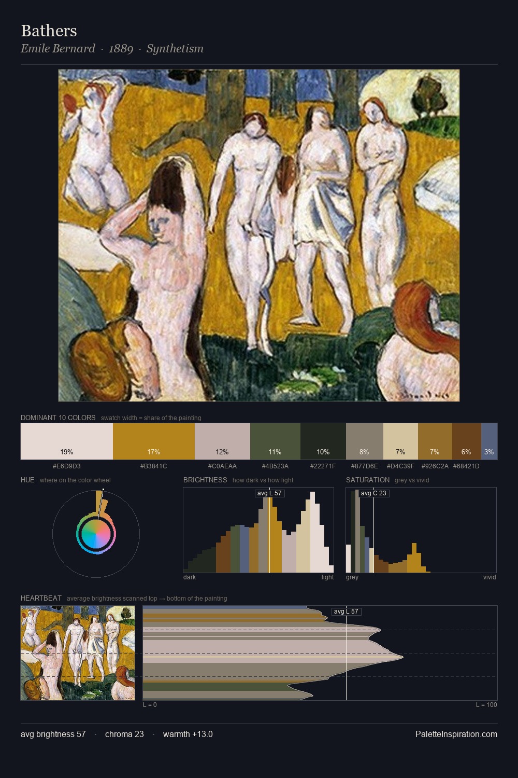Click the avg L 57 brightness histogram label
This screenshot has height=778, width=518.
click(269, 493)
